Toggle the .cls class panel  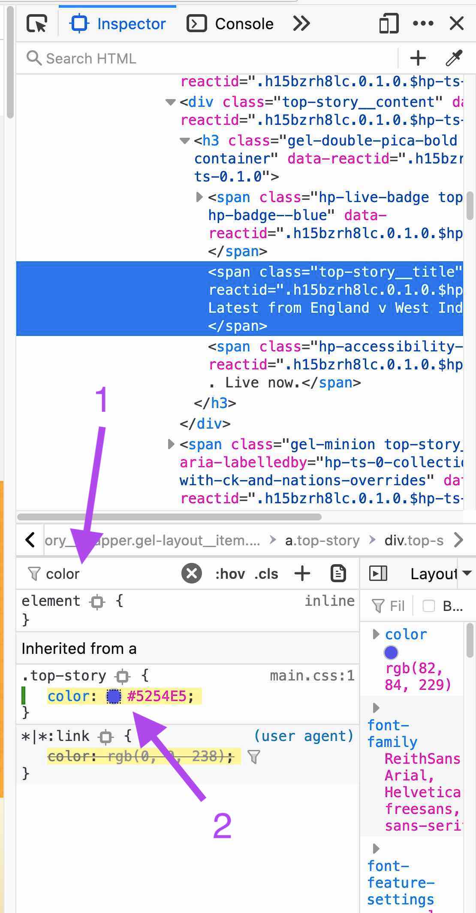(x=266, y=573)
